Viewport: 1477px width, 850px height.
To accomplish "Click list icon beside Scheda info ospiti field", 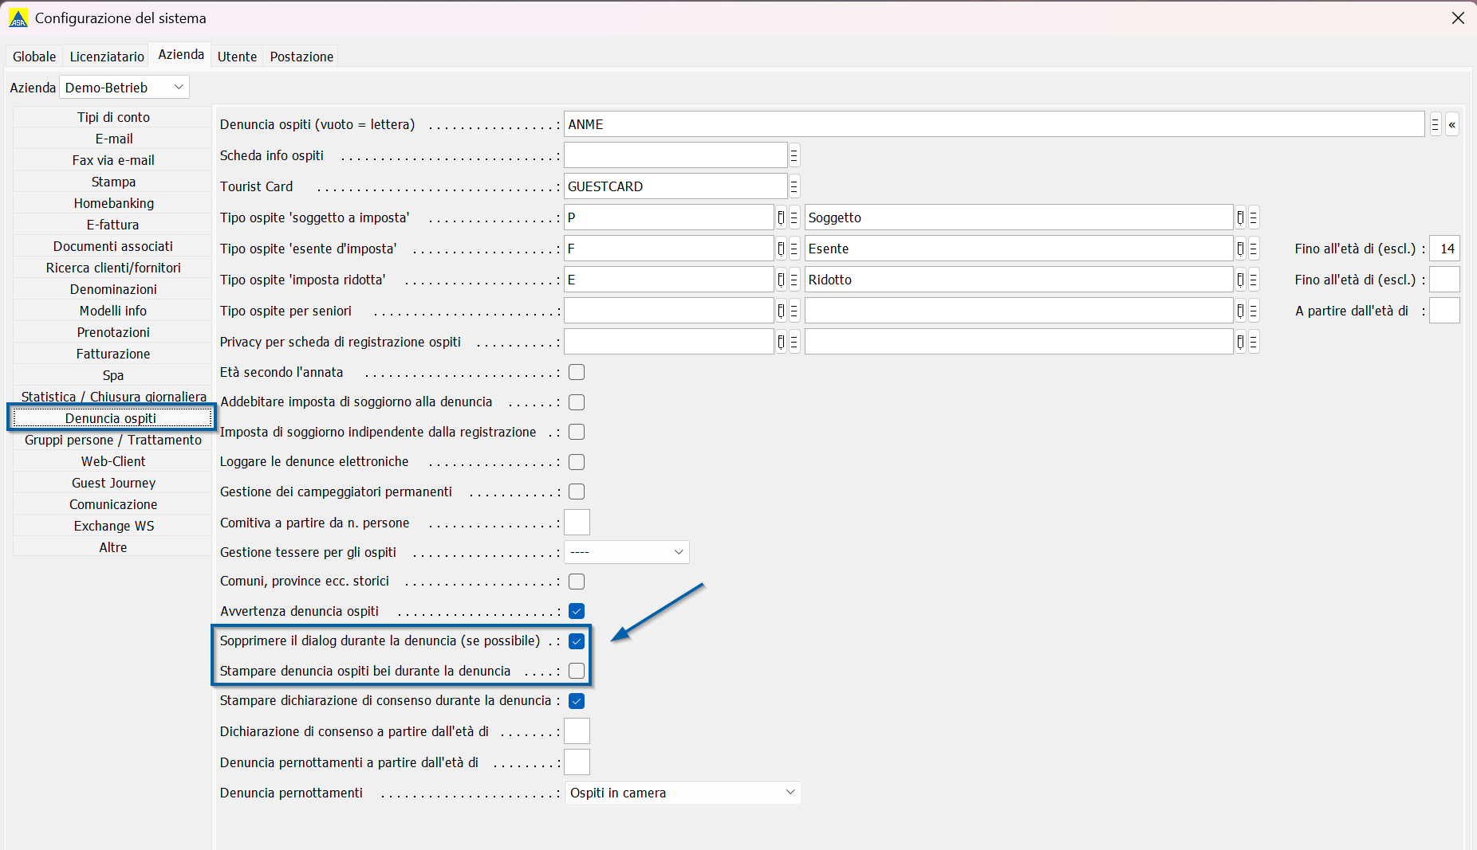I will tap(794, 155).
